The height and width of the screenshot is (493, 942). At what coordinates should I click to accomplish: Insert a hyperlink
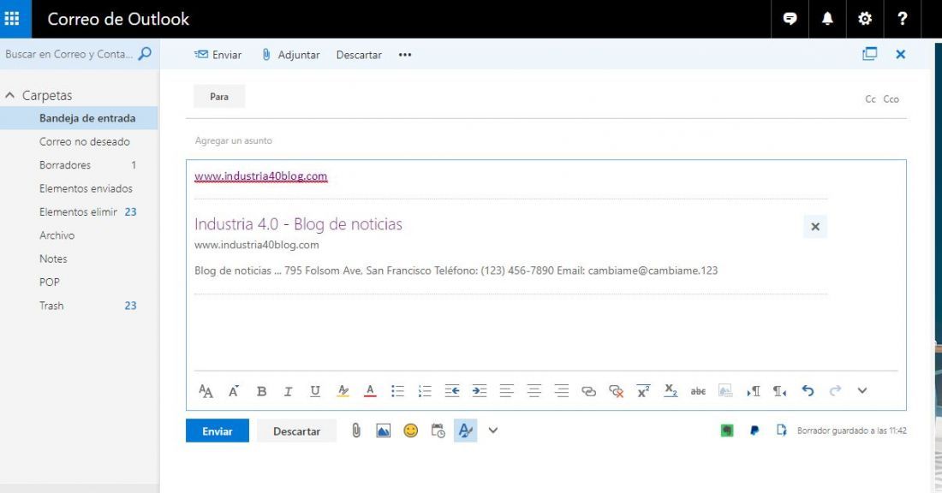tap(589, 391)
